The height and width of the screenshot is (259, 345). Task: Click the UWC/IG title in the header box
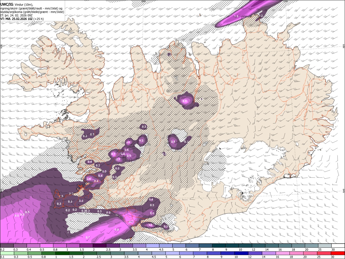click(x=6, y=5)
